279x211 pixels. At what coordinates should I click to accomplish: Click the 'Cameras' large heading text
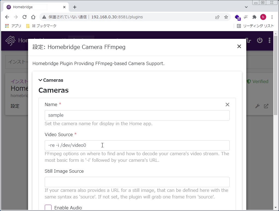point(53,90)
